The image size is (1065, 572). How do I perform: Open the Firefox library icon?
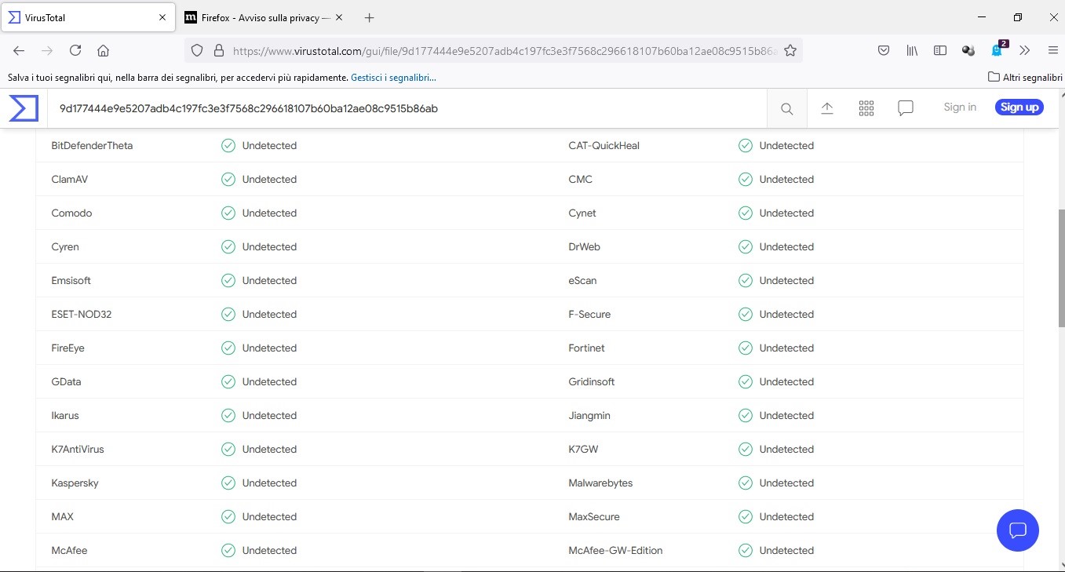pyautogui.click(x=912, y=50)
